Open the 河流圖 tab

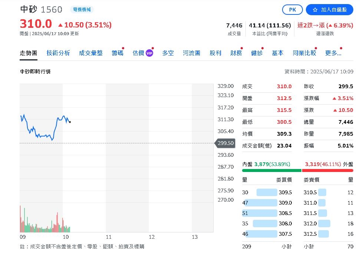(x=191, y=53)
